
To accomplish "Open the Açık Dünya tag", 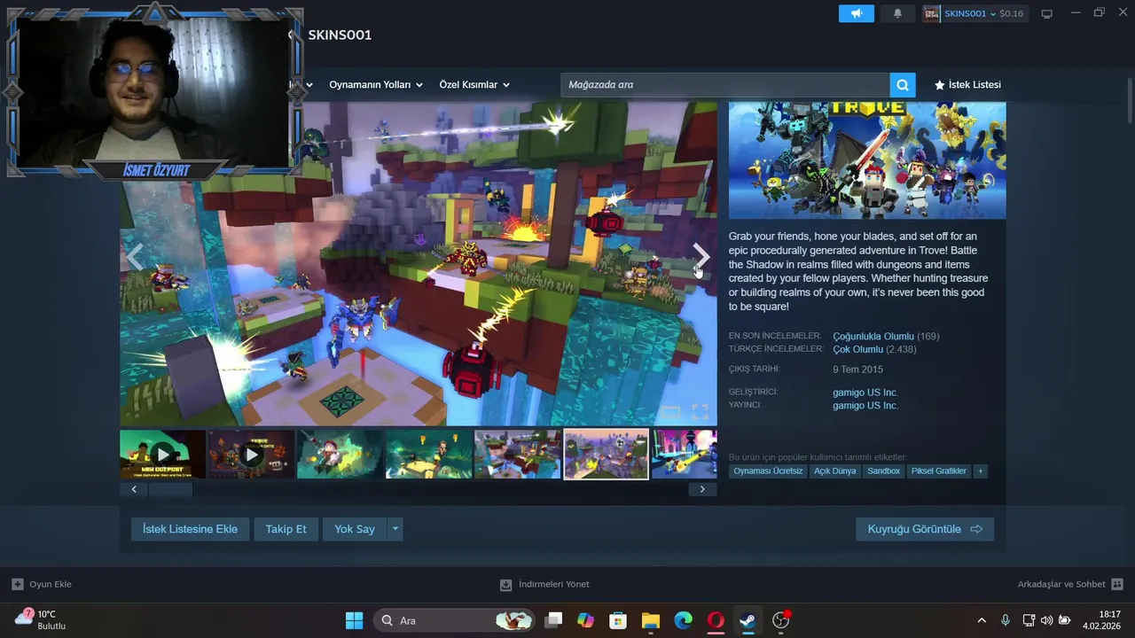I will click(x=835, y=471).
